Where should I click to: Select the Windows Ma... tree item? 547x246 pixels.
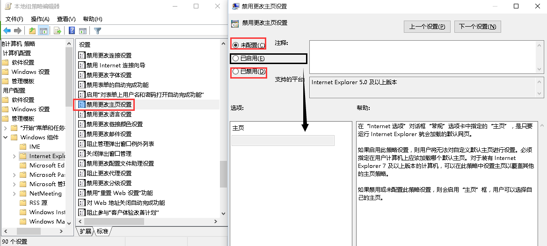pyautogui.click(x=47, y=222)
